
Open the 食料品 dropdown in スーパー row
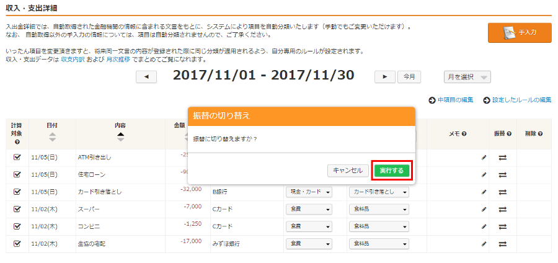click(x=378, y=210)
